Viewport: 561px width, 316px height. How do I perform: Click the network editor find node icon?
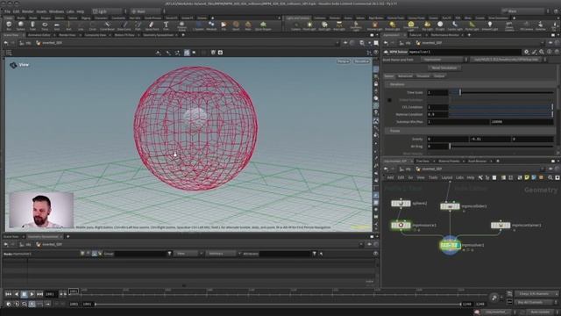coord(550,177)
